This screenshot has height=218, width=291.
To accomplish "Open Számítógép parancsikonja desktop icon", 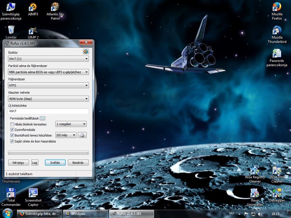I will pos(11,11).
